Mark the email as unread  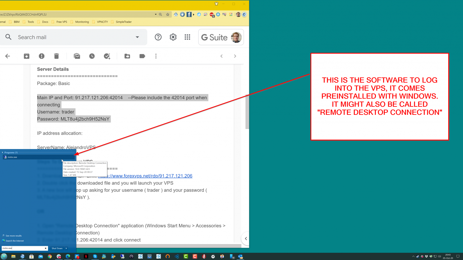coord(77,56)
